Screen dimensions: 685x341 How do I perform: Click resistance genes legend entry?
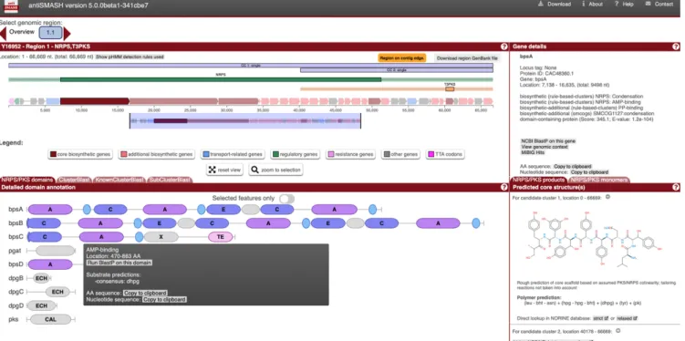tap(351, 154)
